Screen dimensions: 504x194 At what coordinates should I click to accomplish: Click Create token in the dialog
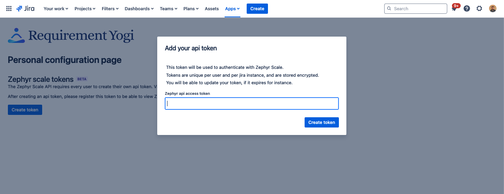[x=322, y=122]
